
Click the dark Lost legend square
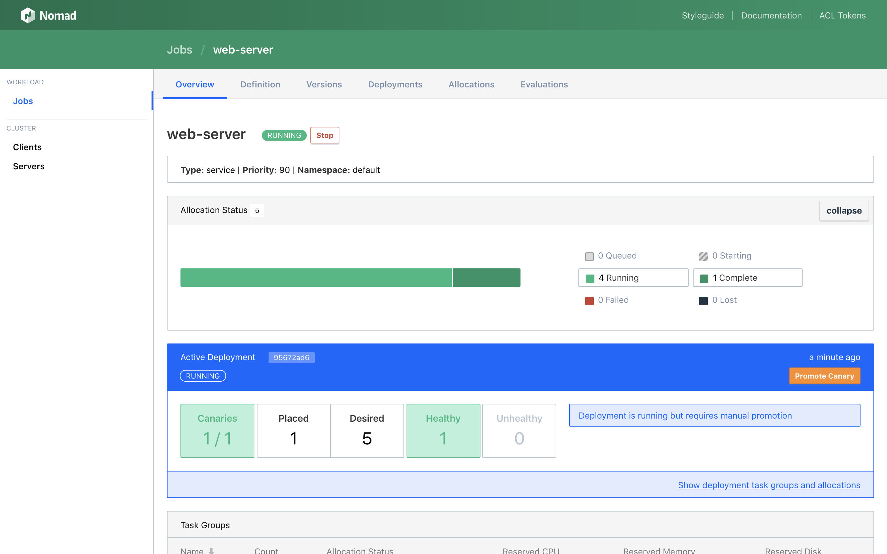[703, 301]
